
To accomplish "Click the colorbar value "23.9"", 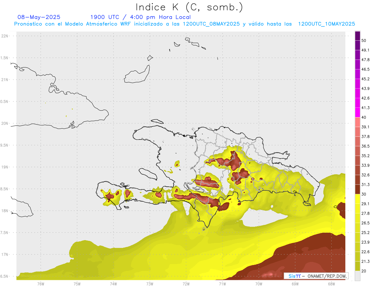I will pos(365,243).
